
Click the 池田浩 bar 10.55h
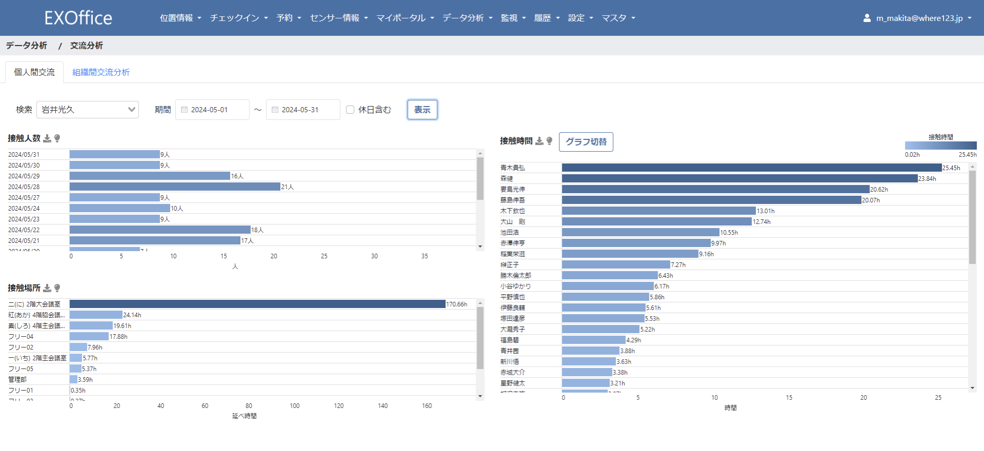click(641, 232)
